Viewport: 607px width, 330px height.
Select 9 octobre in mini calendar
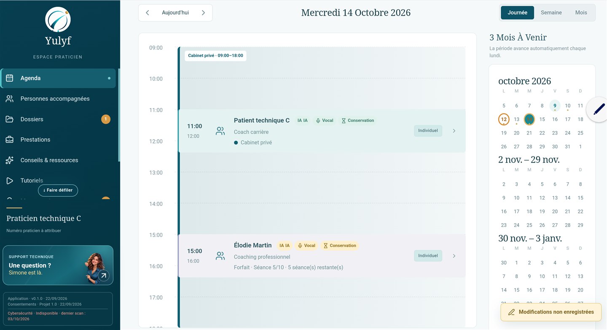point(555,105)
